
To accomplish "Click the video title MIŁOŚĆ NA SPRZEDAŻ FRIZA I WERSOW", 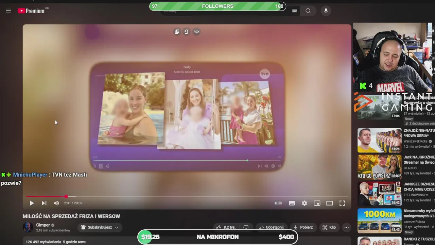I will 71,216.
